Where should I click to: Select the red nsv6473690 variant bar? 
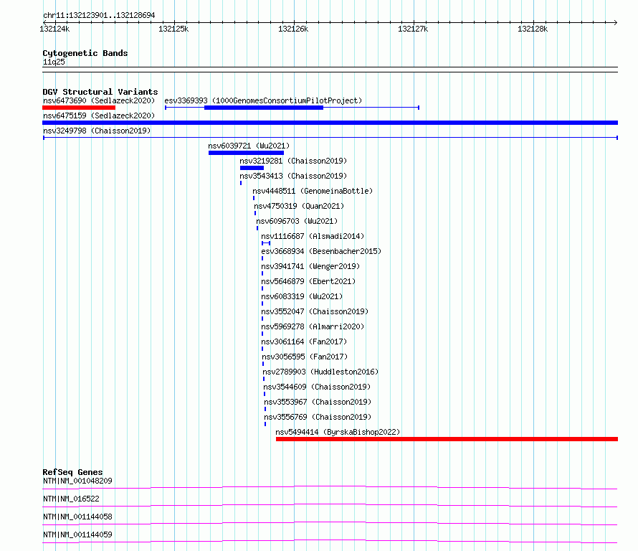point(79,108)
